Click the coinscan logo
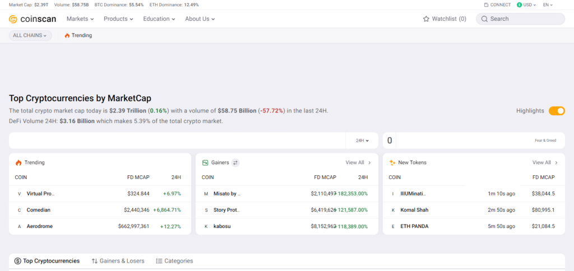 [x=32, y=18]
